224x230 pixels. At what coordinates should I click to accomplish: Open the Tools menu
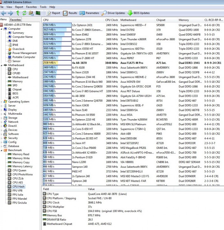[43, 7]
